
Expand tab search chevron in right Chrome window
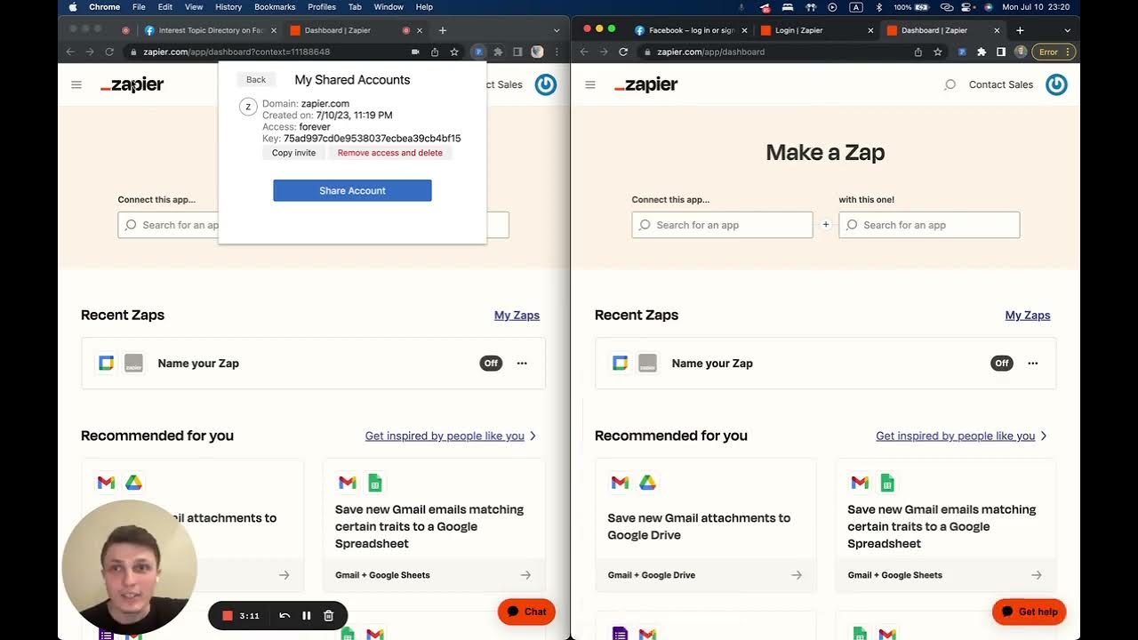[x=1068, y=30]
